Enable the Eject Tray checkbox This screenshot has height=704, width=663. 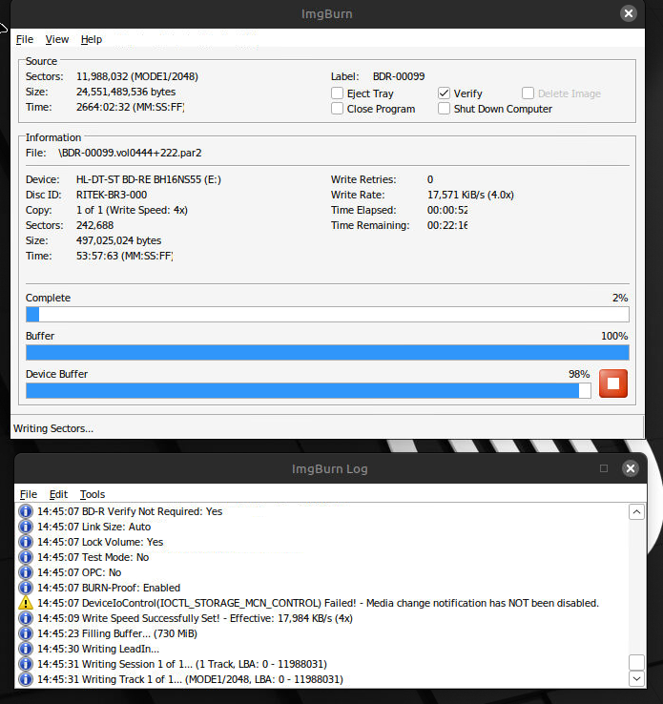tap(337, 93)
